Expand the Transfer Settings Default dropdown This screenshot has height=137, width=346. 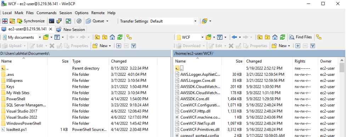(x=195, y=21)
